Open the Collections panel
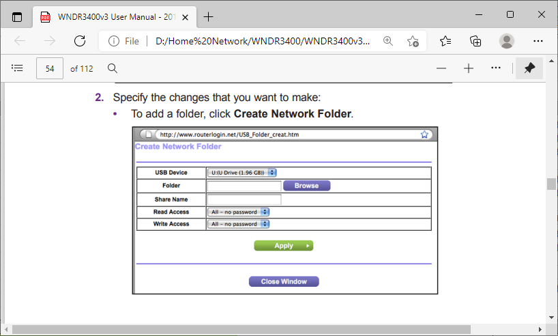This screenshot has width=558, height=336. pos(475,41)
